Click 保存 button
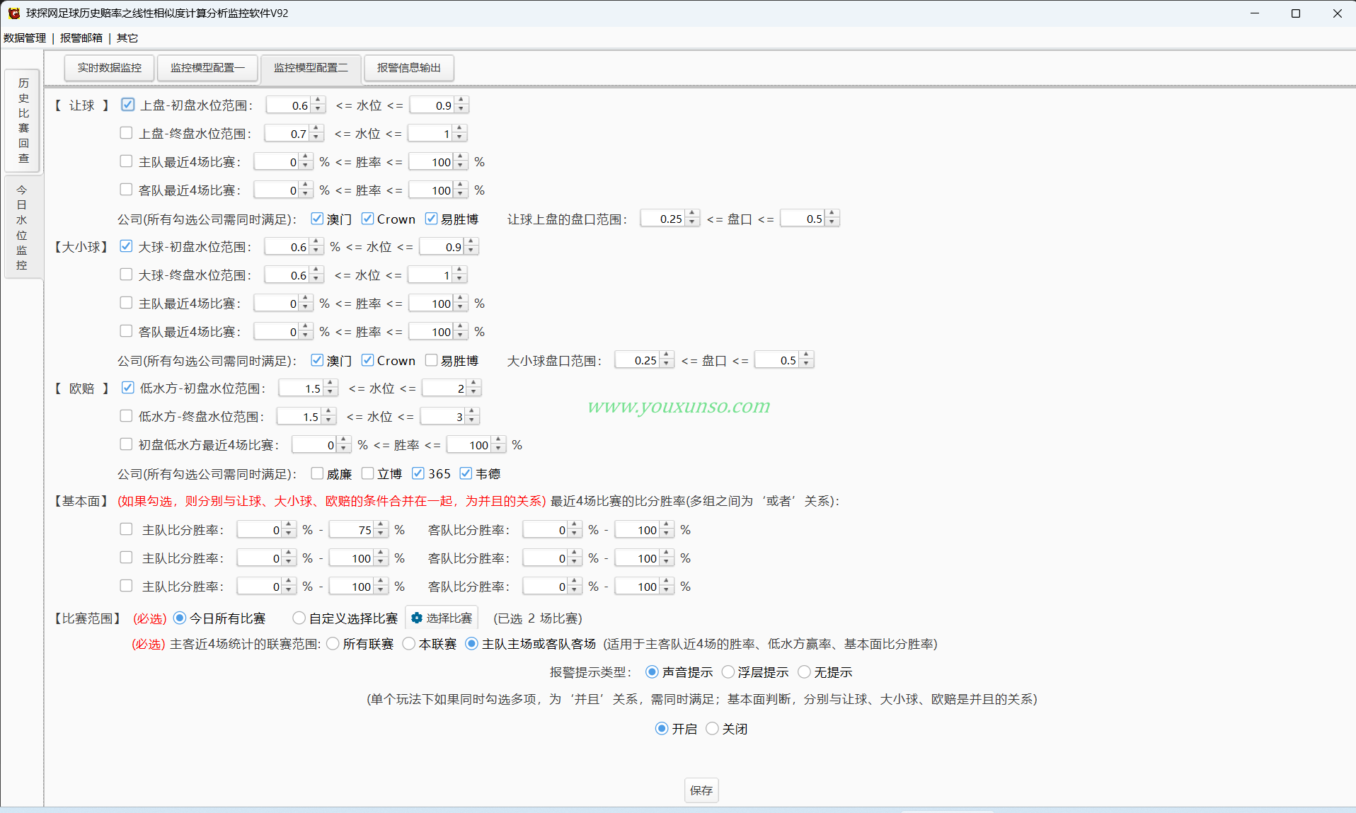The image size is (1356, 813). click(x=701, y=790)
